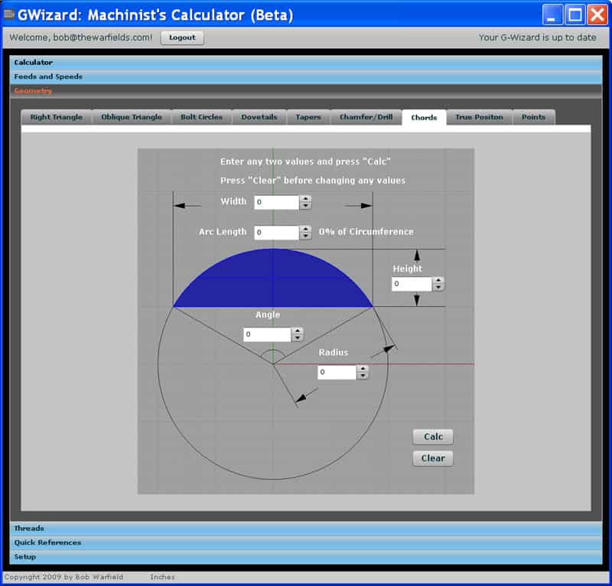Open the Points calculator tab
Screen dimensions: 612x586
(x=533, y=117)
